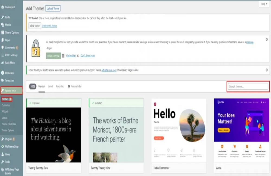Click the activate your copy link

tap(109, 70)
